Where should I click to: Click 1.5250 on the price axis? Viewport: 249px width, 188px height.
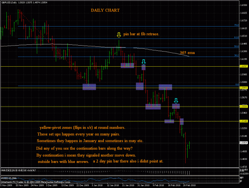(x=243, y=128)
